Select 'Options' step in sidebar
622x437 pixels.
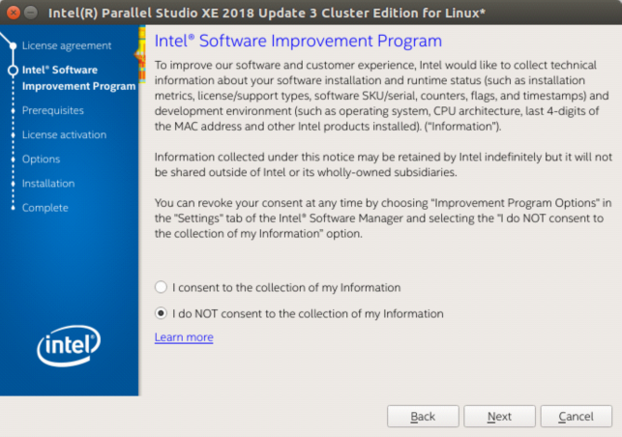pyautogui.click(x=41, y=159)
